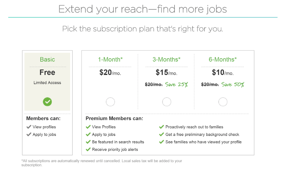This screenshot has height=178, width=281.
Task: Choose the 1-Month plan radio button
Action: pos(110,102)
